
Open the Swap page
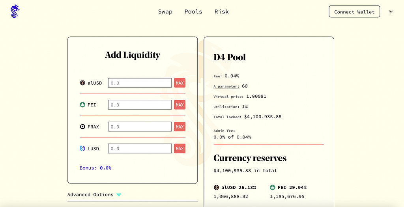click(x=165, y=11)
